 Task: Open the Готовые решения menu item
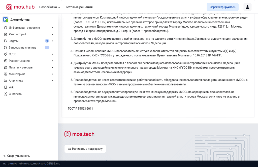tap(79, 7)
